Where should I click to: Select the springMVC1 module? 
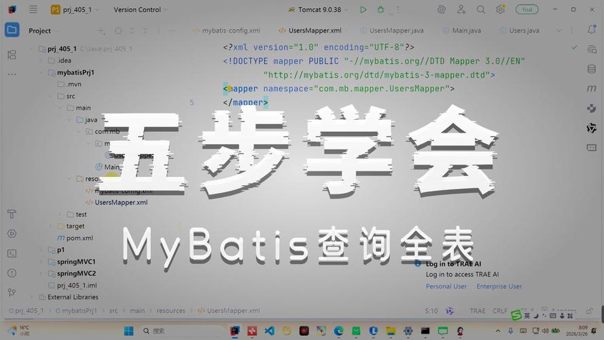(x=71, y=262)
